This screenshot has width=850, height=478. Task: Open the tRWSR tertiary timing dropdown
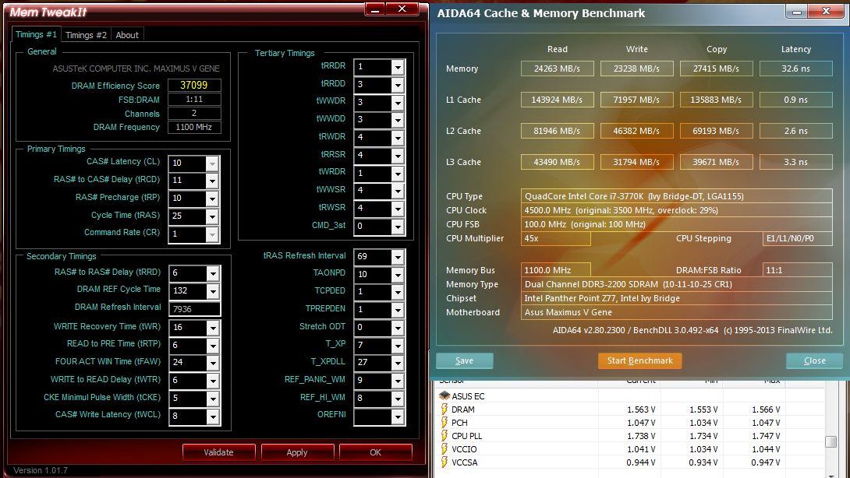coord(398,209)
